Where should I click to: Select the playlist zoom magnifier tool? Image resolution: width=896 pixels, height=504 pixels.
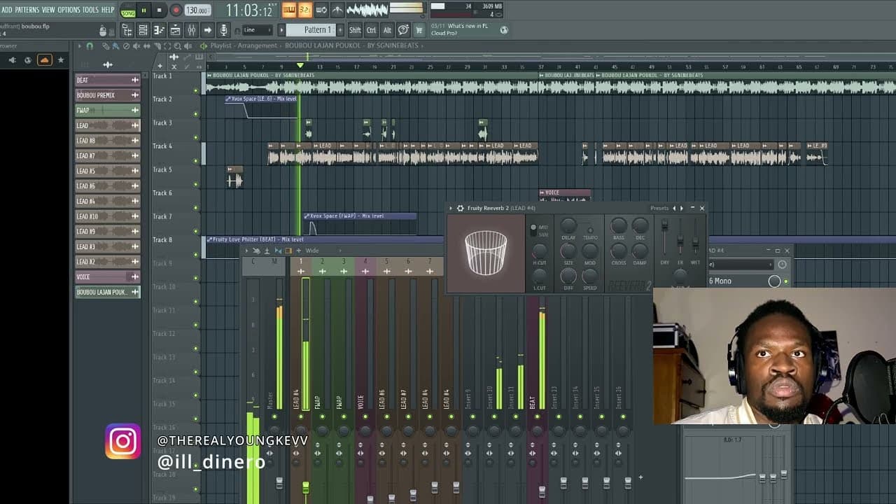[177, 46]
